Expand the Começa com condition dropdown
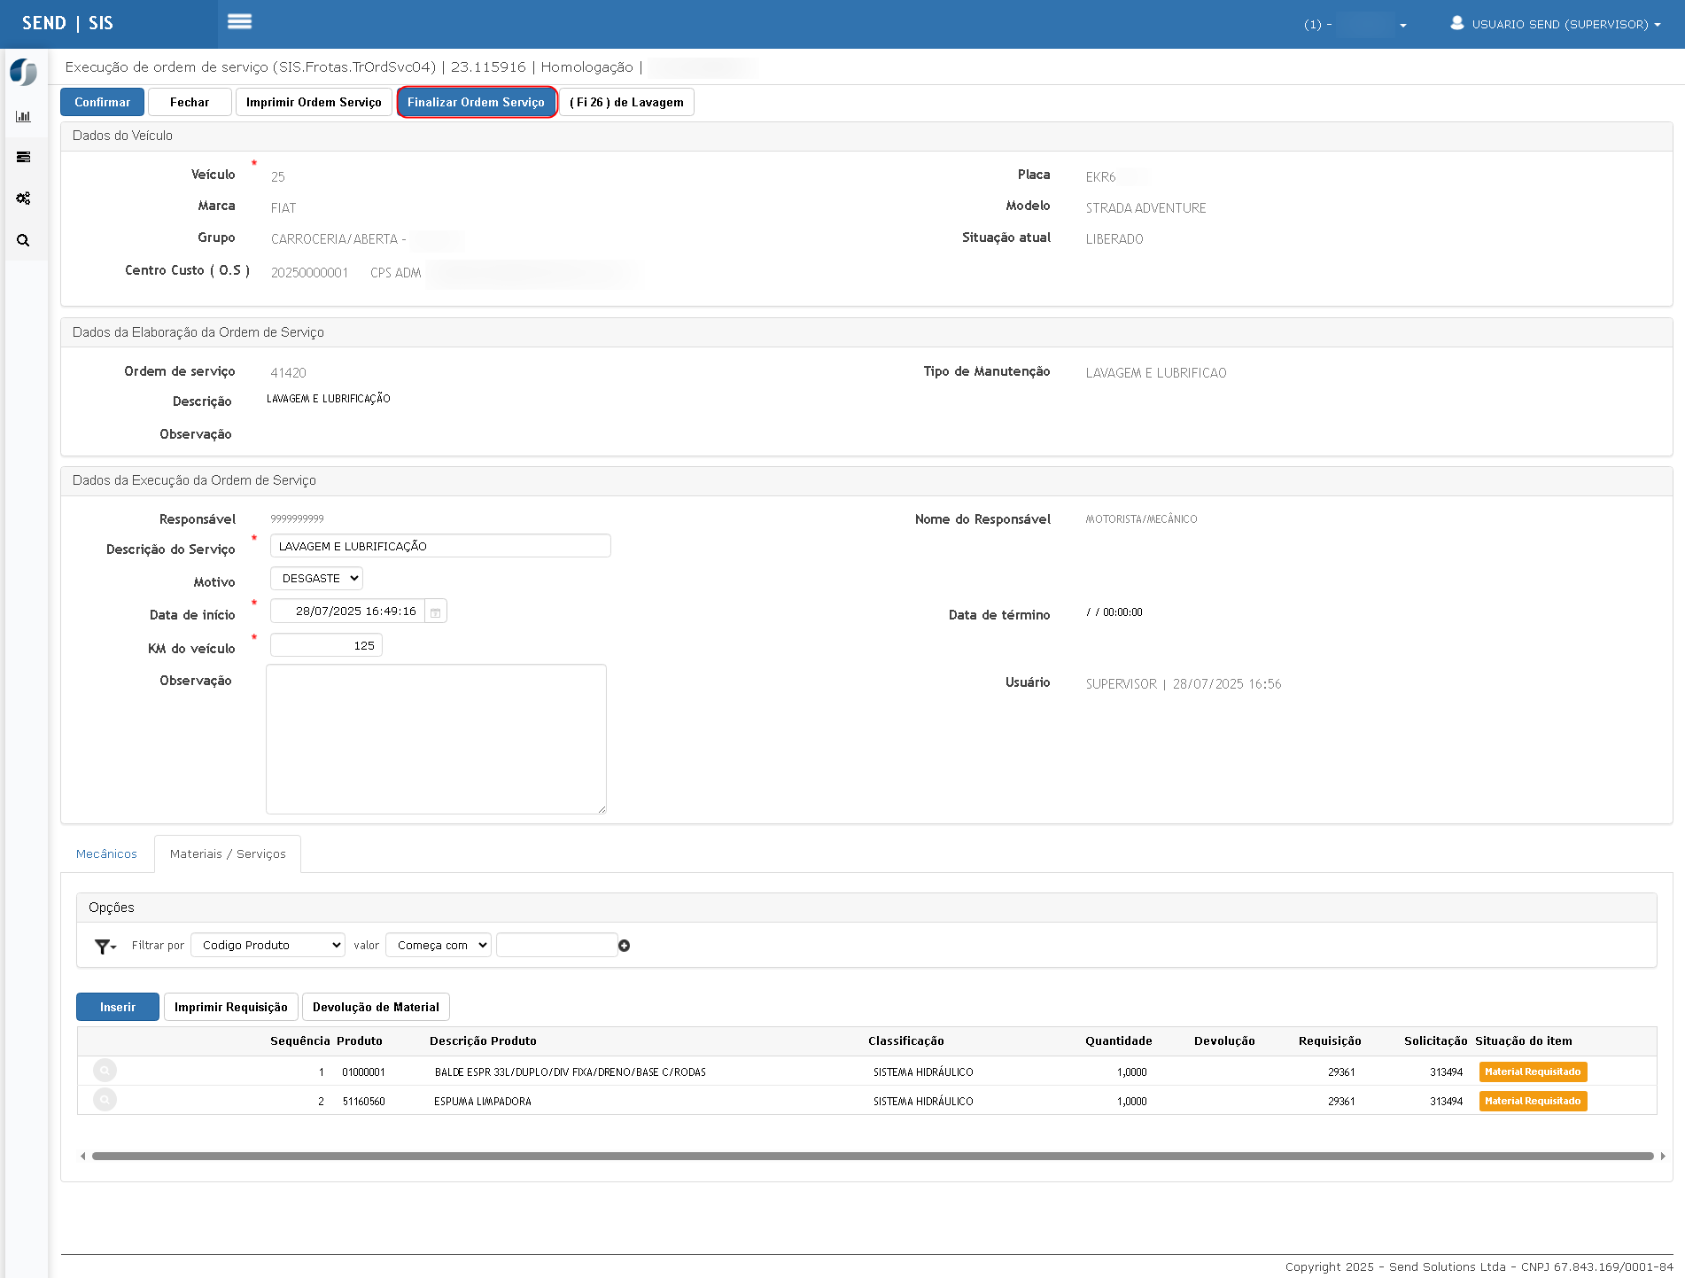Image resolution: width=1685 pixels, height=1278 pixels. 439,946
